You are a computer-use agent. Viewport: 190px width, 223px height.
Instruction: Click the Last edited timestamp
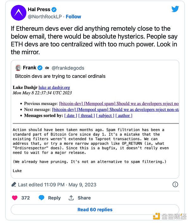[57, 184]
